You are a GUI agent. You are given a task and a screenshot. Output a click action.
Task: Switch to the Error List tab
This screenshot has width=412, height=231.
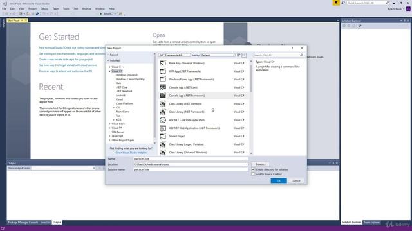[46, 223]
